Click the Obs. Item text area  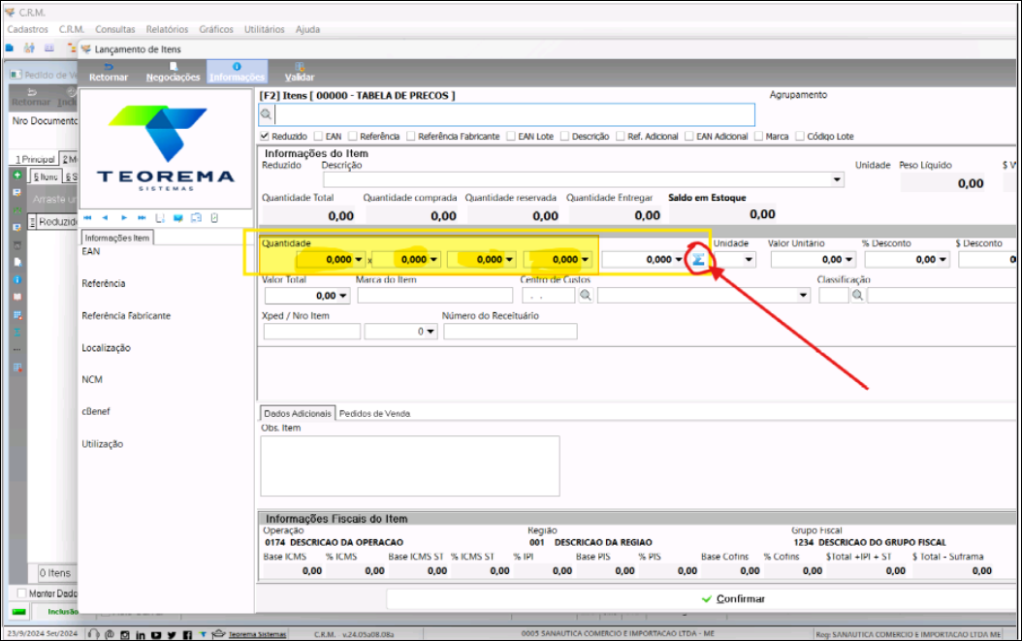click(x=410, y=466)
